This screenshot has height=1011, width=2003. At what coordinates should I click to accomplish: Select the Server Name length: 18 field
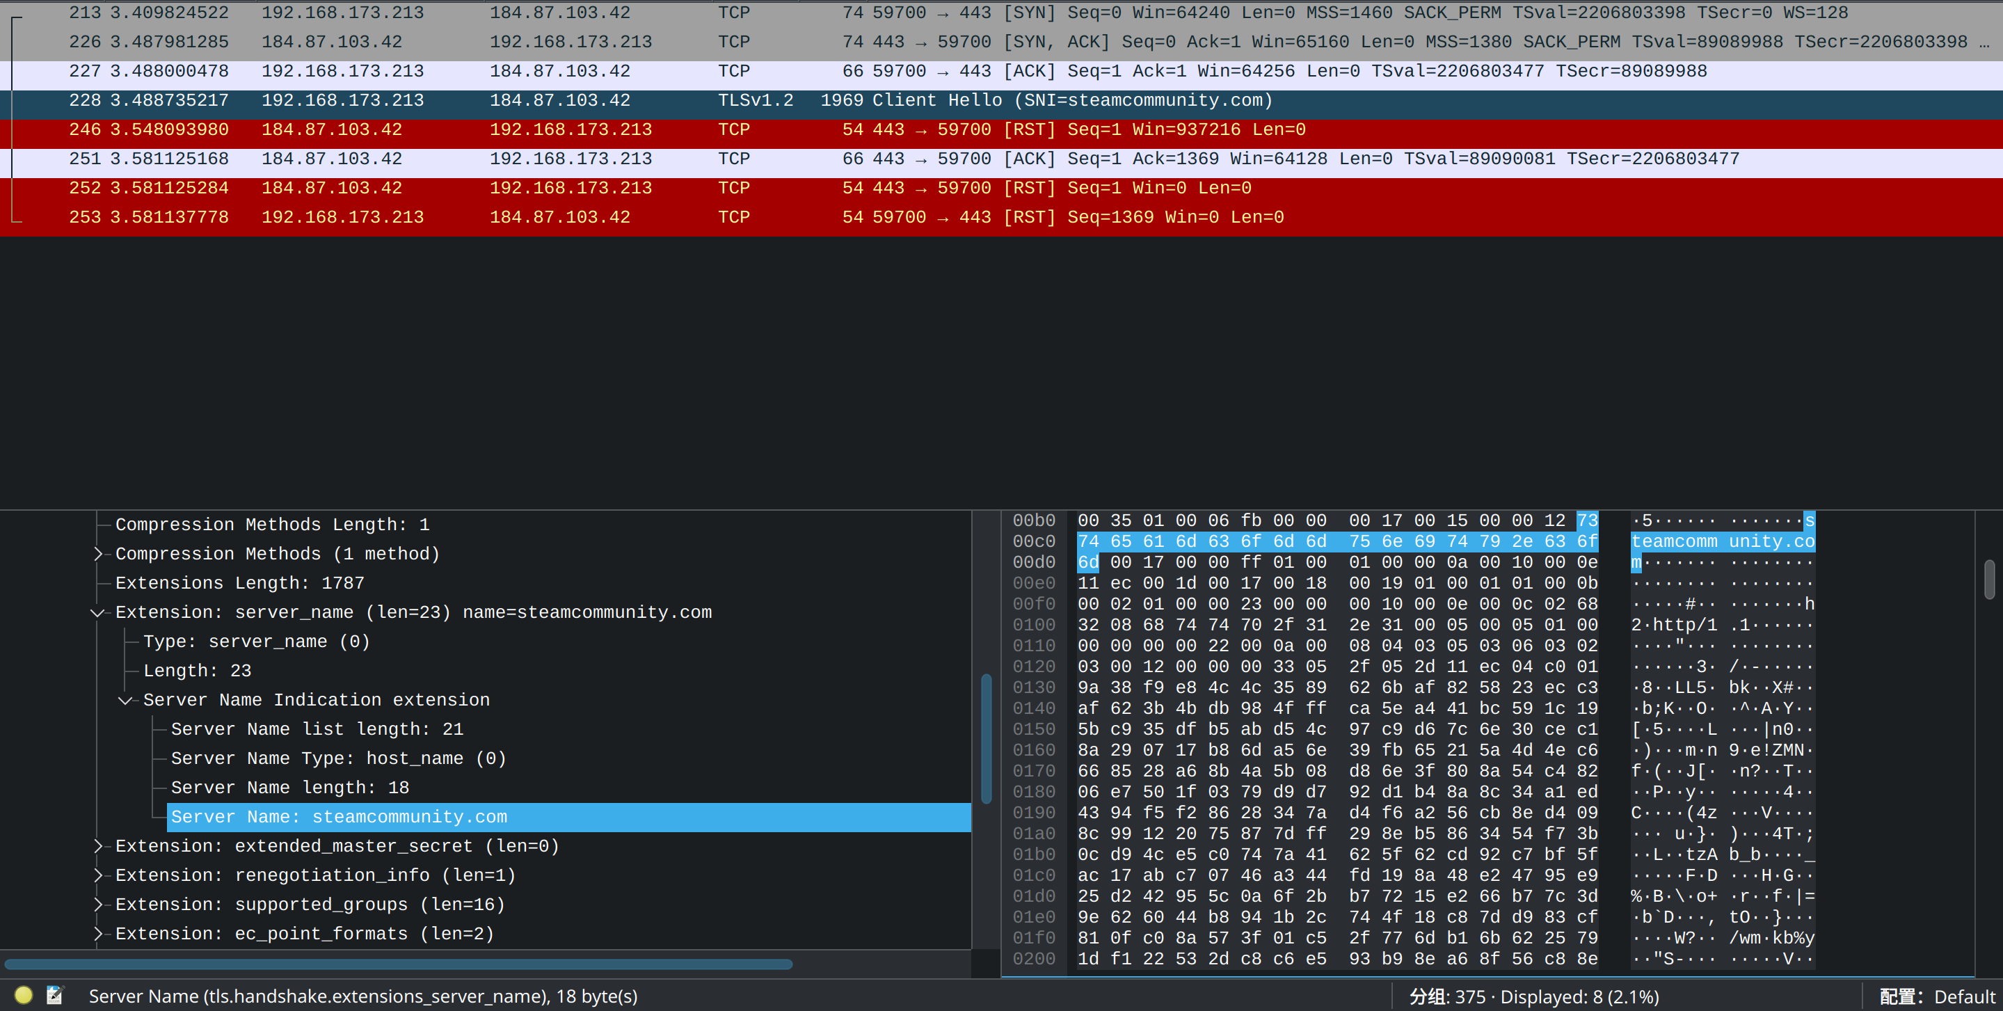pyautogui.click(x=289, y=788)
